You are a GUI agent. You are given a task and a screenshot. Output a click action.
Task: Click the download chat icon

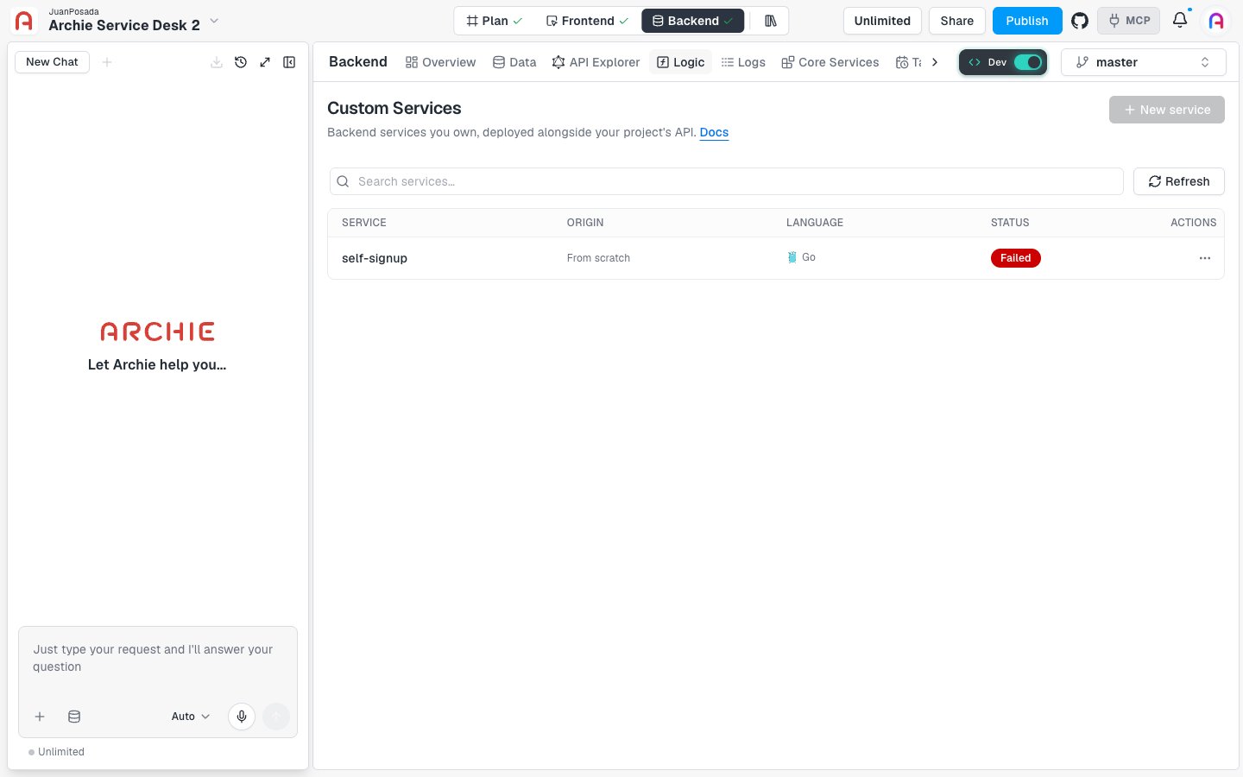[217, 62]
